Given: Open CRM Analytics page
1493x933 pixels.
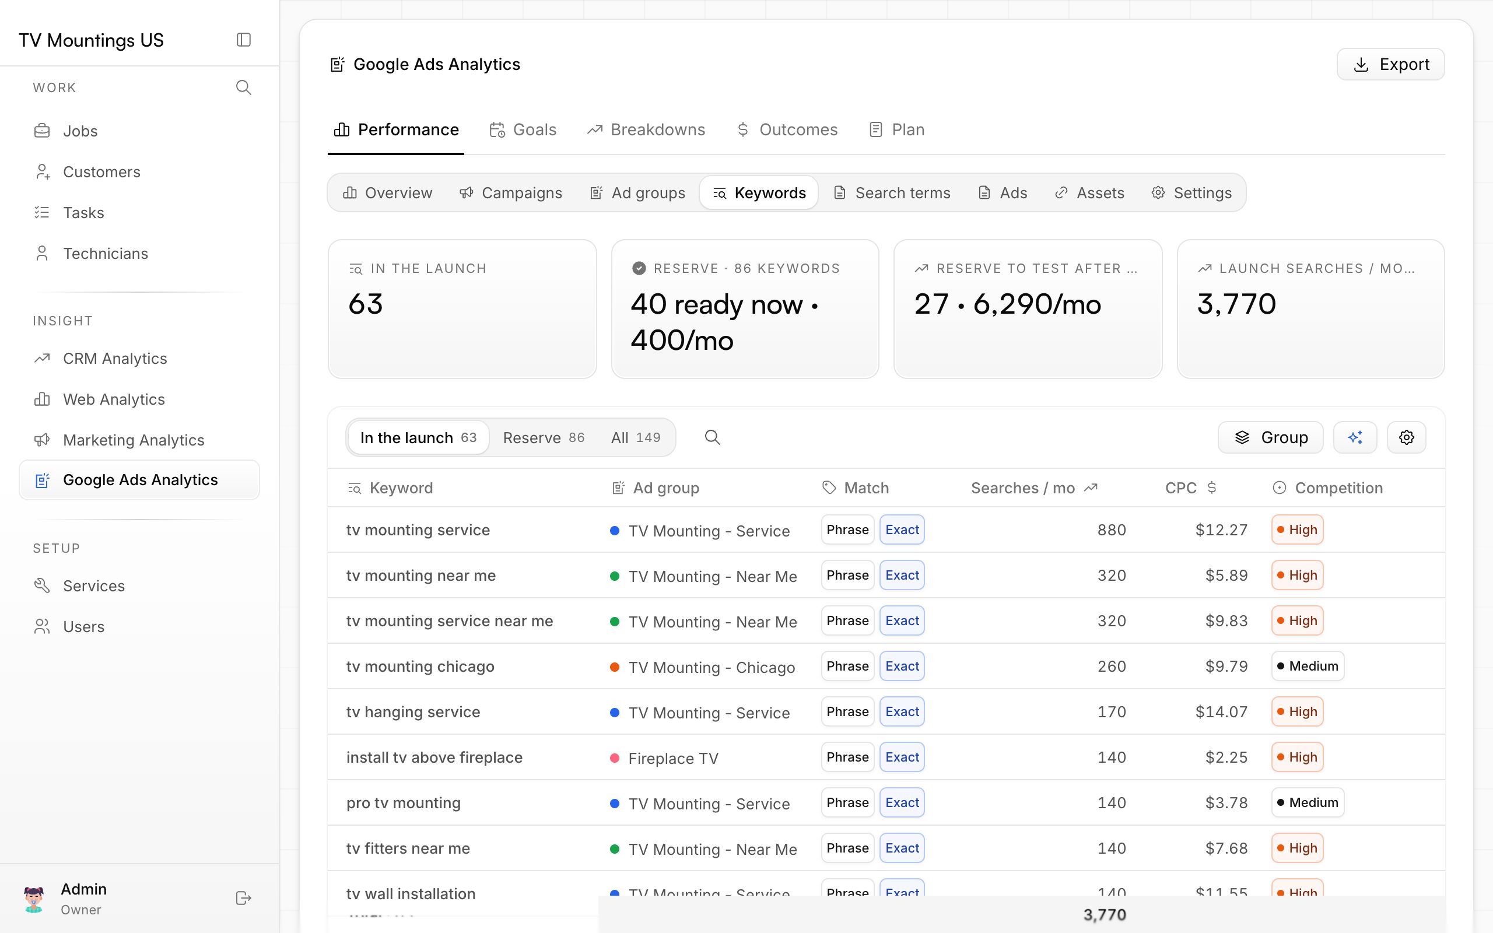Looking at the screenshot, I should pos(139,359).
